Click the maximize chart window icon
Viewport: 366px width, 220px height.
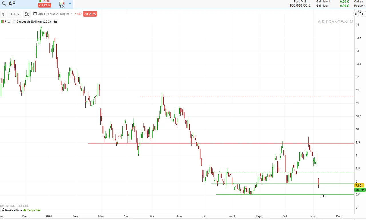(363, 14)
